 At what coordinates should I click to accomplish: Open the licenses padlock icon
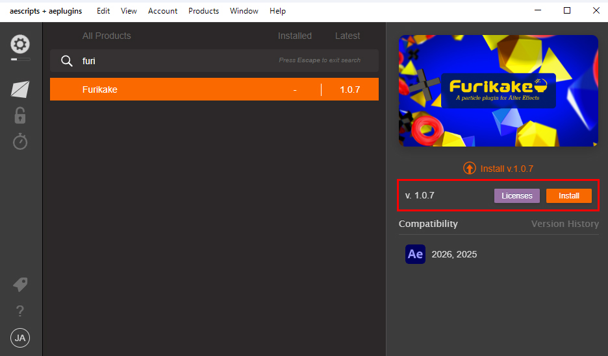click(x=20, y=115)
